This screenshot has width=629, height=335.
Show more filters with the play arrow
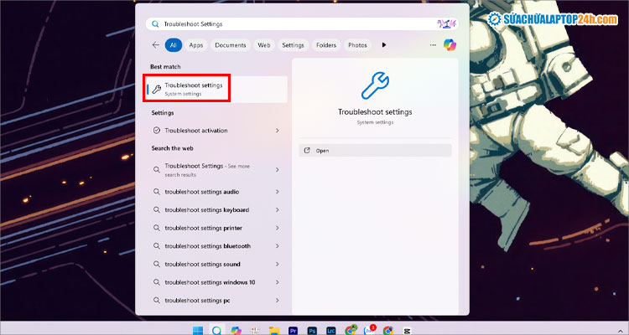pyautogui.click(x=384, y=44)
